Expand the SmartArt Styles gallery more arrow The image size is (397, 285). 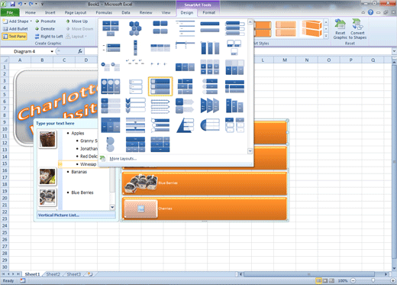tap(326, 36)
